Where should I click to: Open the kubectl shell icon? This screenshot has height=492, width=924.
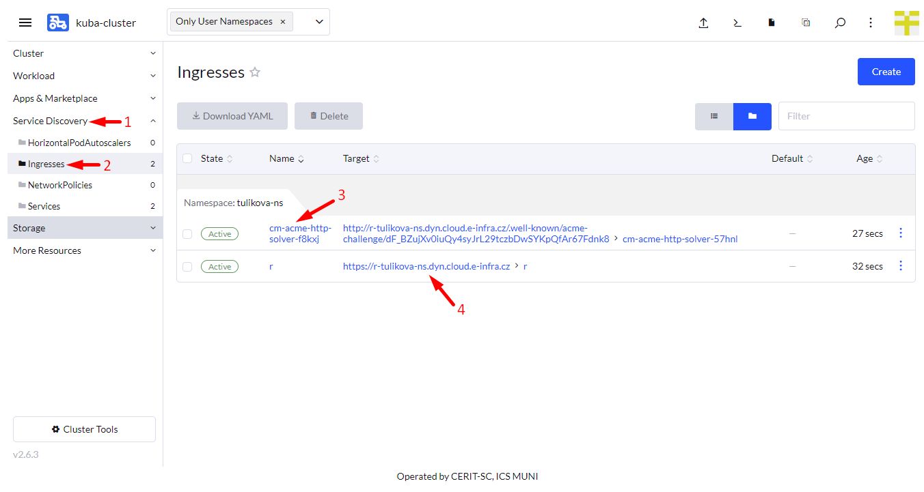pyautogui.click(x=737, y=23)
